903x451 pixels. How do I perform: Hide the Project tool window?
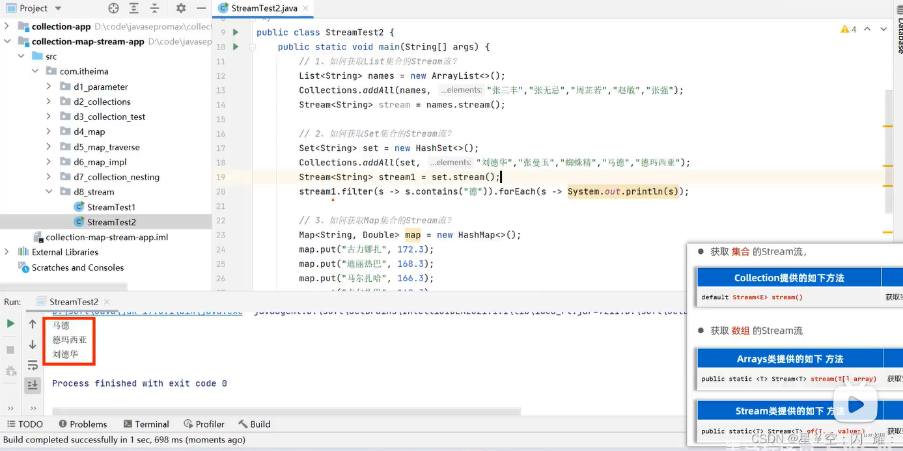200,8
